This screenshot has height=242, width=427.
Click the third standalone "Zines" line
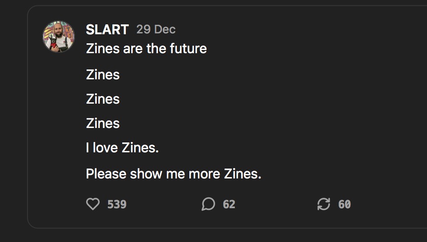click(x=103, y=123)
